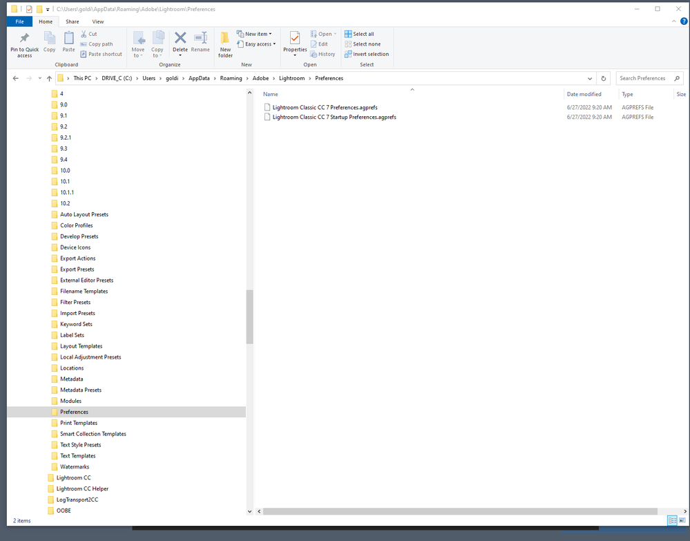690x541 pixels.
Task: Click the Delete X icon
Action: coord(180,38)
